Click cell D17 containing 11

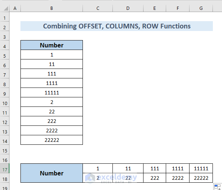[128, 168]
